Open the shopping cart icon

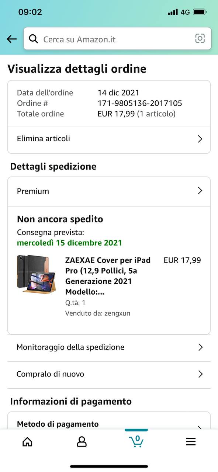click(136, 441)
